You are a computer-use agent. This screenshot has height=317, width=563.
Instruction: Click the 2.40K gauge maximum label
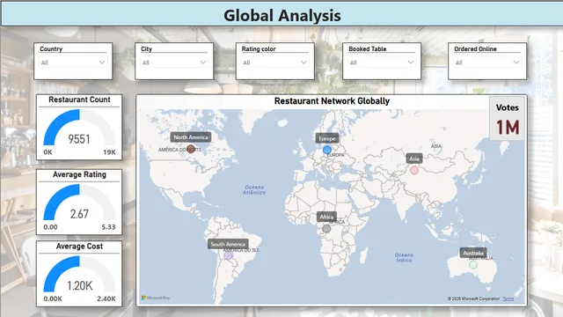[106, 299]
